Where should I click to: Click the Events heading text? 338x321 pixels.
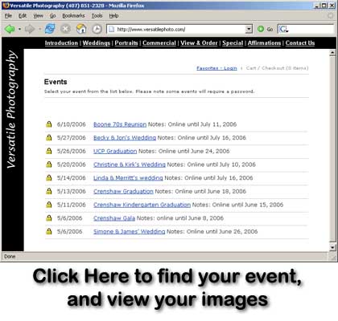click(56, 82)
